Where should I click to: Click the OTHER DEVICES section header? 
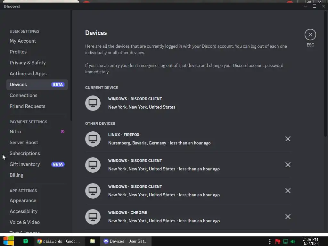pyautogui.click(x=100, y=124)
